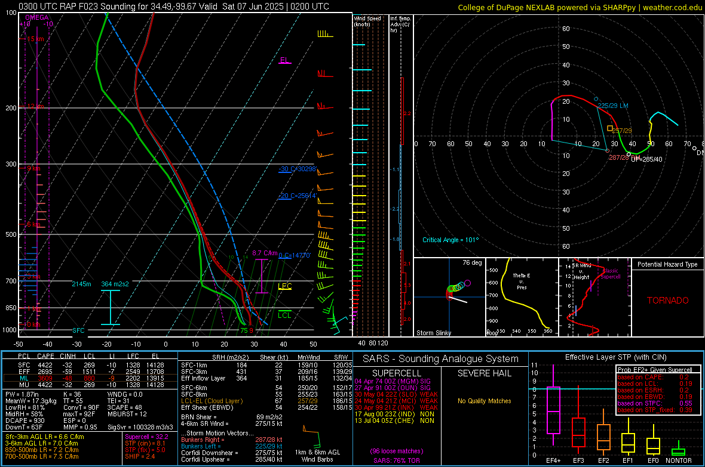The width and height of the screenshot is (705, 467).
Task: Click the 13 Jul 04 05Z (CHE) analogue
Action: point(395,420)
